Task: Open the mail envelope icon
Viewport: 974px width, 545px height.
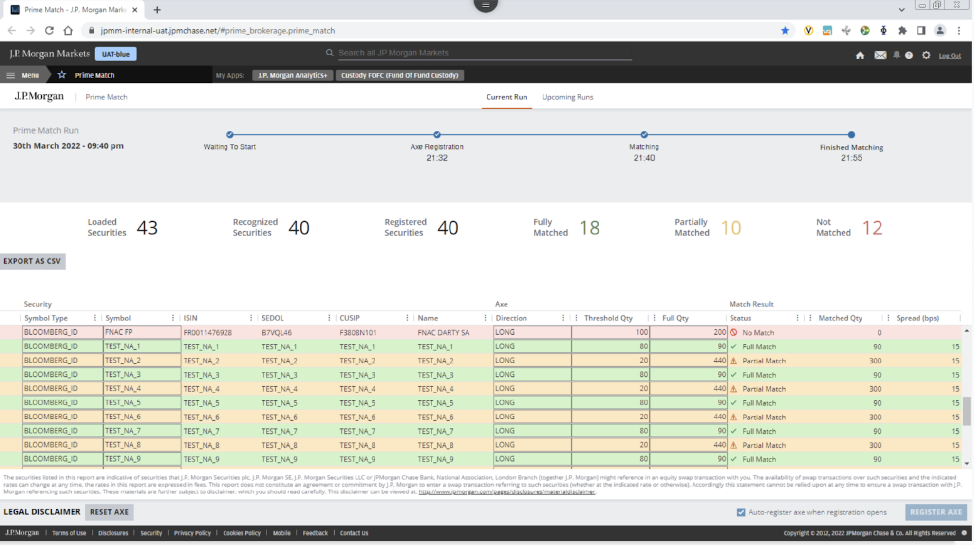Action: (x=880, y=55)
